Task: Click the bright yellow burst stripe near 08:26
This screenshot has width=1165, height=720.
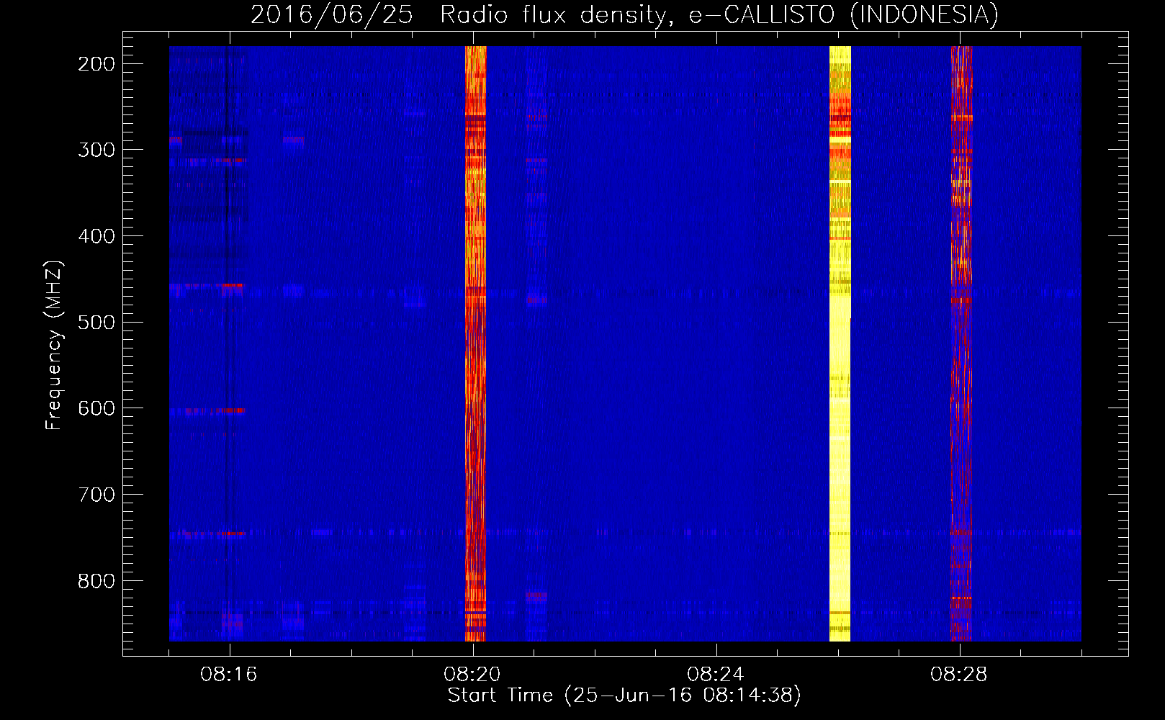Action: [x=840, y=343]
